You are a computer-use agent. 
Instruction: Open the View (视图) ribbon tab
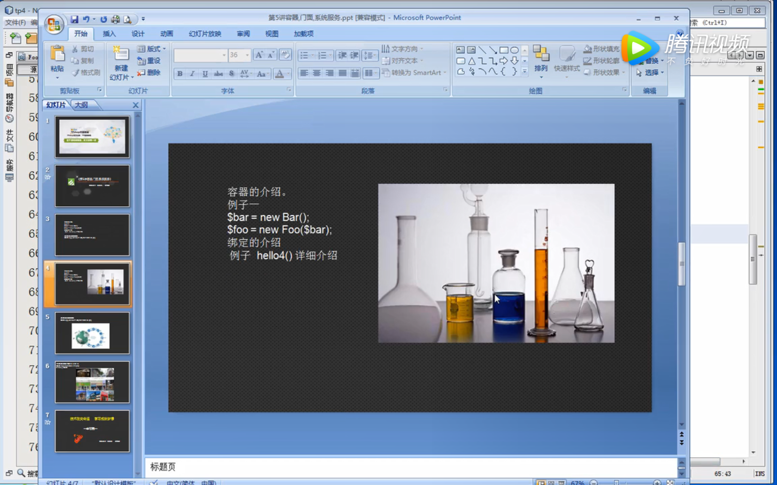[x=272, y=34]
